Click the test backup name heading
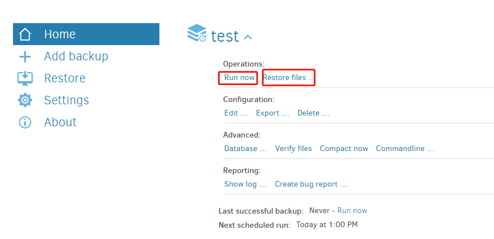Screen dimensions: 494x239 225,36
